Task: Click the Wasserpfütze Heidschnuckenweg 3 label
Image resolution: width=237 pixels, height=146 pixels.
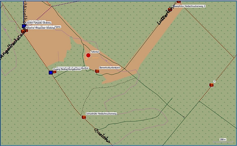Action: point(189,6)
